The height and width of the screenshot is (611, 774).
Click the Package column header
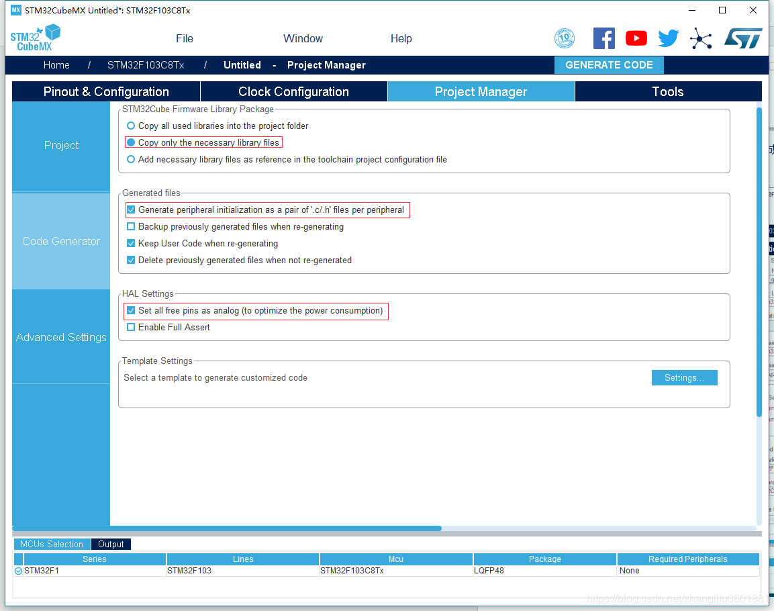pos(545,559)
